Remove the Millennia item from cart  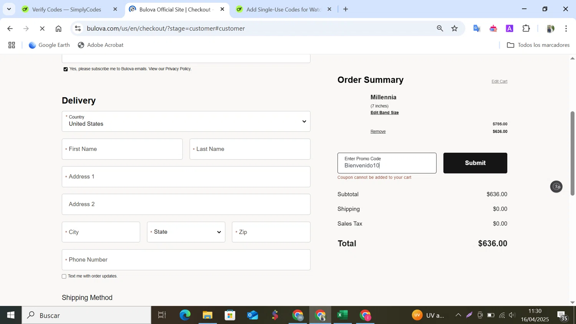[x=378, y=132]
